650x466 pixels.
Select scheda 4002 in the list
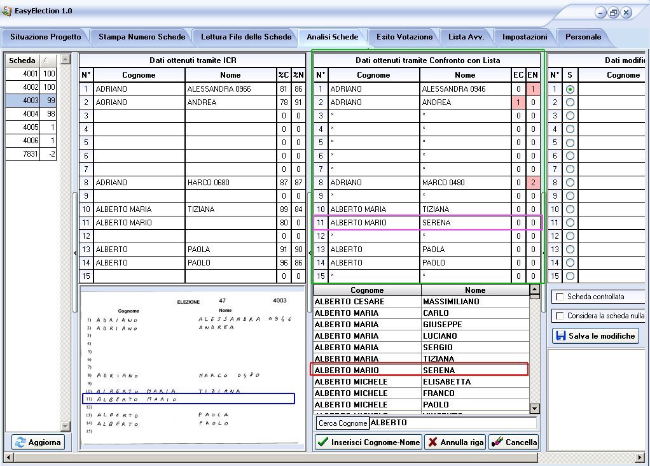pos(31,87)
